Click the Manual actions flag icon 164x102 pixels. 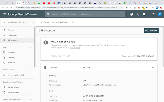coord(4,87)
